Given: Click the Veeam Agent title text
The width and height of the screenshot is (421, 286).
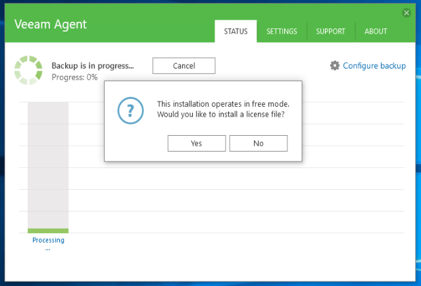Looking at the screenshot, I should pos(51,24).
